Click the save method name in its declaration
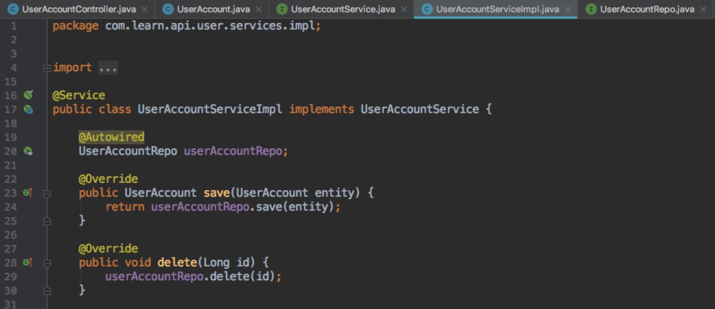Viewport: 715px width, 309px height. pos(216,193)
